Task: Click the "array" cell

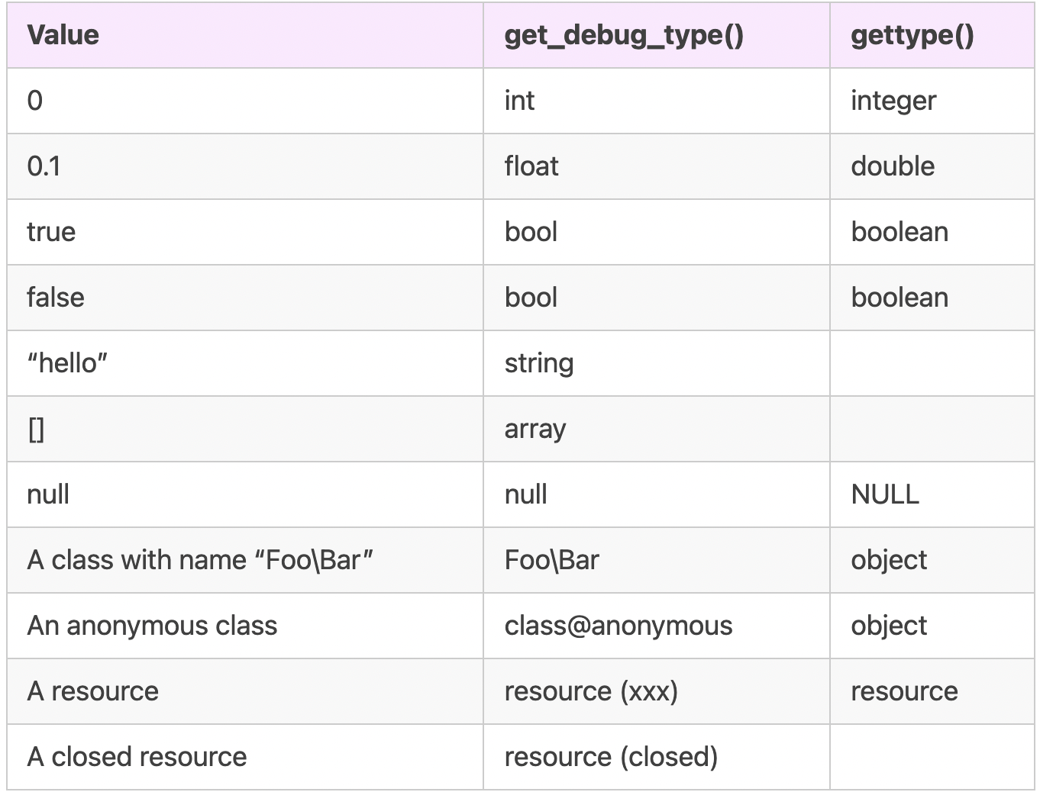Action: coord(535,429)
